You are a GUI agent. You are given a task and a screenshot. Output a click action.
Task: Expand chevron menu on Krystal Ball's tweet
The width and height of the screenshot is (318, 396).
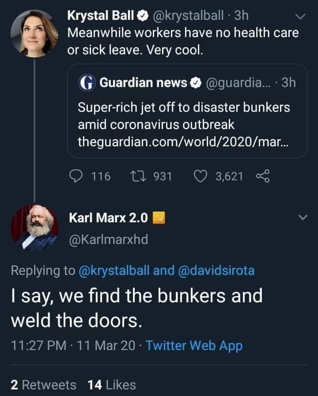click(300, 17)
